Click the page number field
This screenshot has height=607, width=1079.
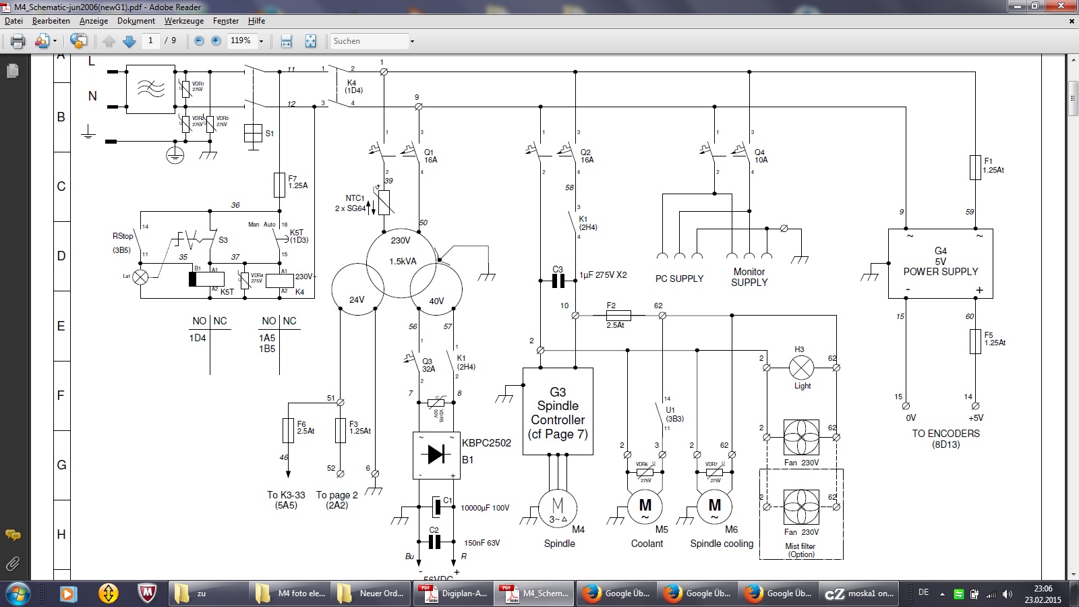(x=150, y=40)
